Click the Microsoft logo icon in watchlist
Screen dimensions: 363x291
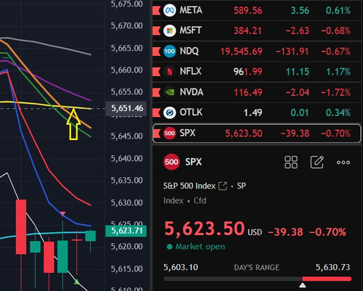tap(169, 30)
